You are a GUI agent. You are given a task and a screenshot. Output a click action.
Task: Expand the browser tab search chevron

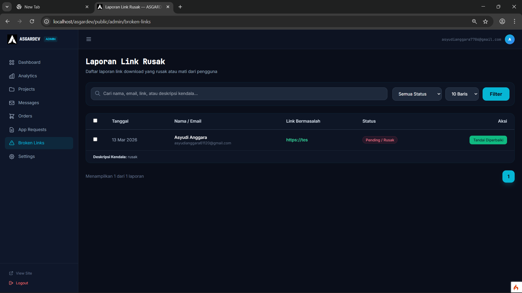[7, 7]
